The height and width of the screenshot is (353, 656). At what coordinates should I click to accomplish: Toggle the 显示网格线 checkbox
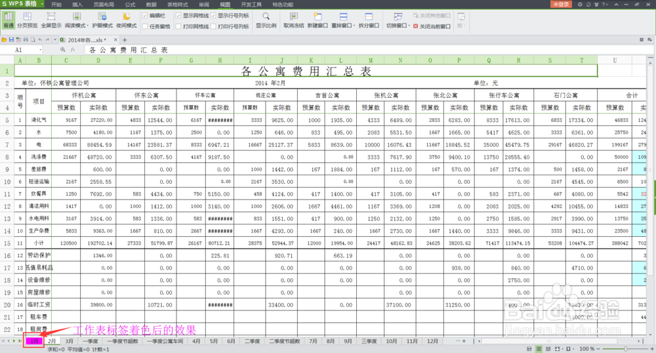[178, 16]
